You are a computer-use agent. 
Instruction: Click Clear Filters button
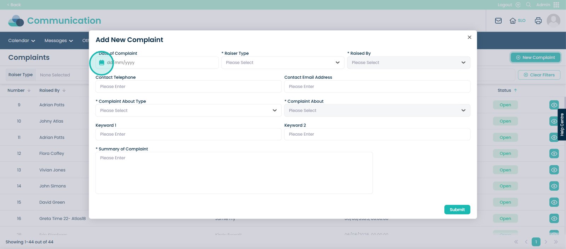(x=539, y=75)
